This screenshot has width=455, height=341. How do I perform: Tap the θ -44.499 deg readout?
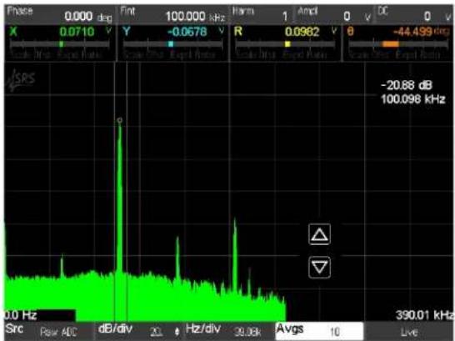398,43
